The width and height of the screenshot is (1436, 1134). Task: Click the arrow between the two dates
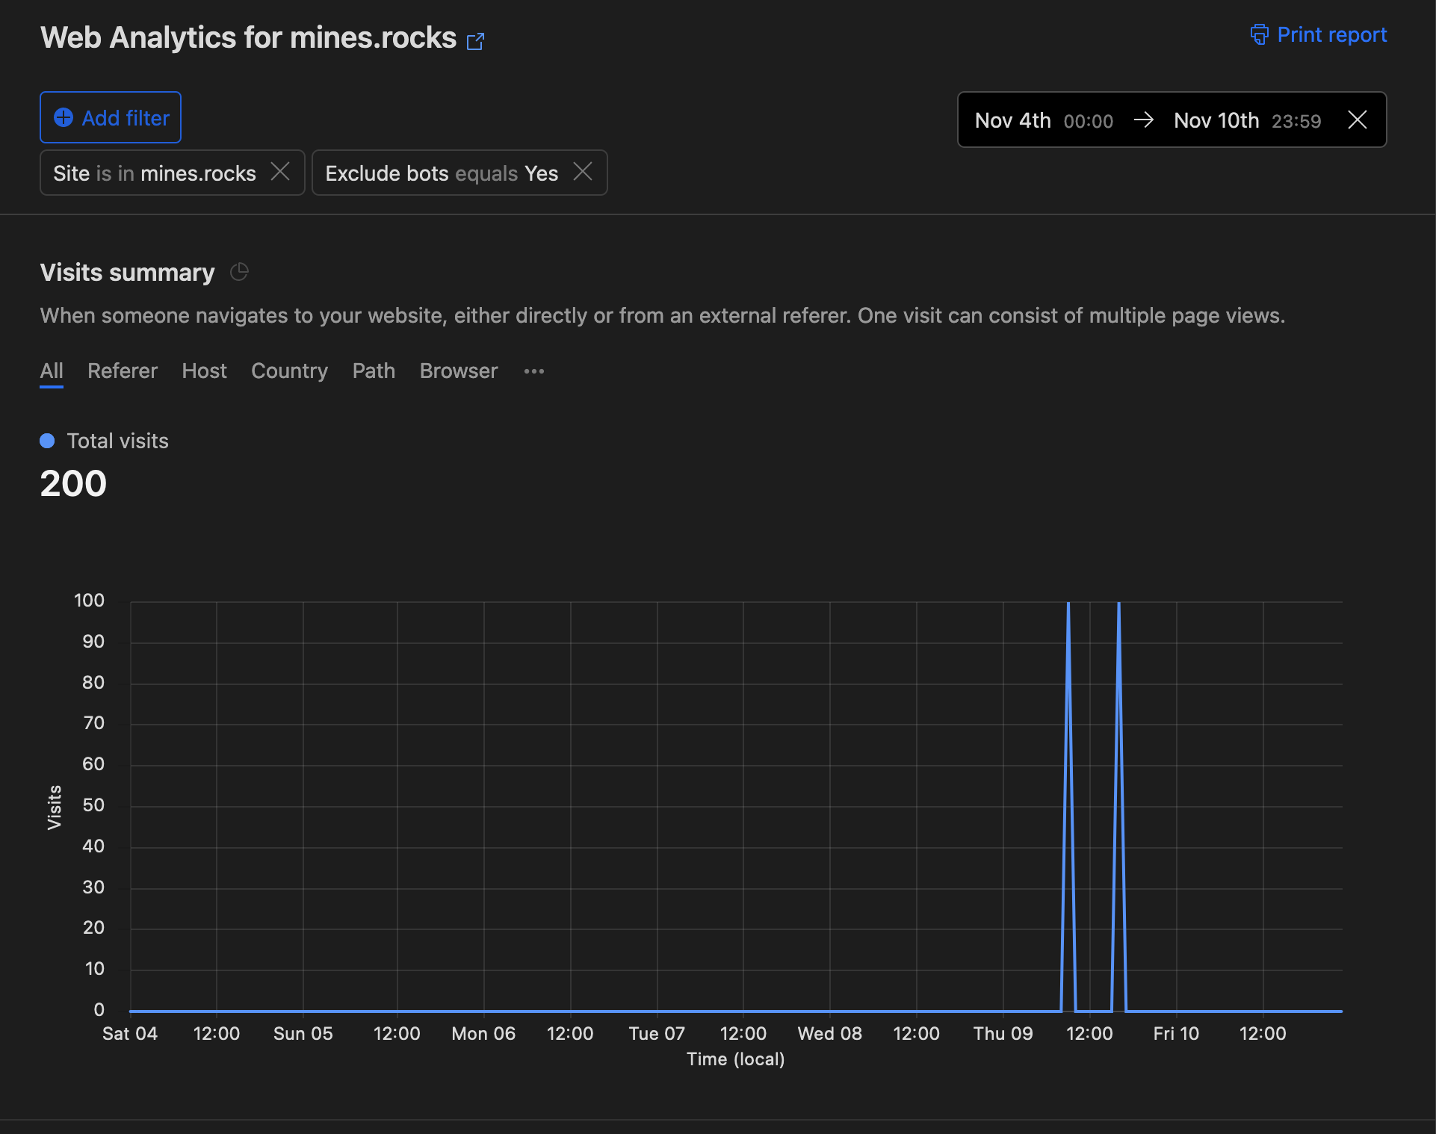click(1143, 120)
